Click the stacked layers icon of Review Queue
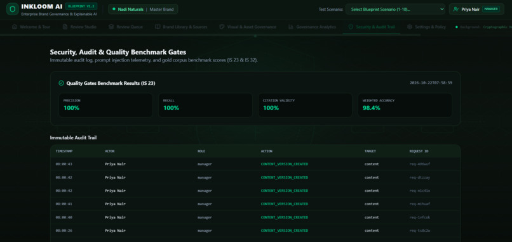 pyautogui.click(x=111, y=27)
